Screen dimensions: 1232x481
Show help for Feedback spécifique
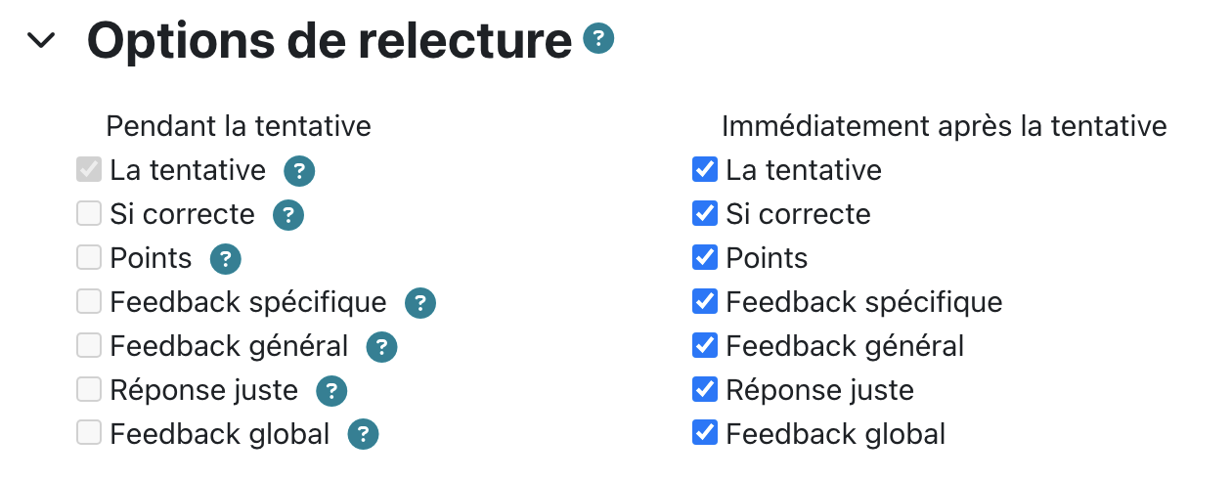[420, 303]
